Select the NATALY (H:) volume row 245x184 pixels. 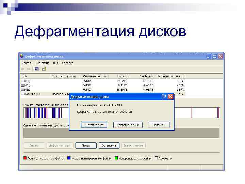tap(102, 94)
